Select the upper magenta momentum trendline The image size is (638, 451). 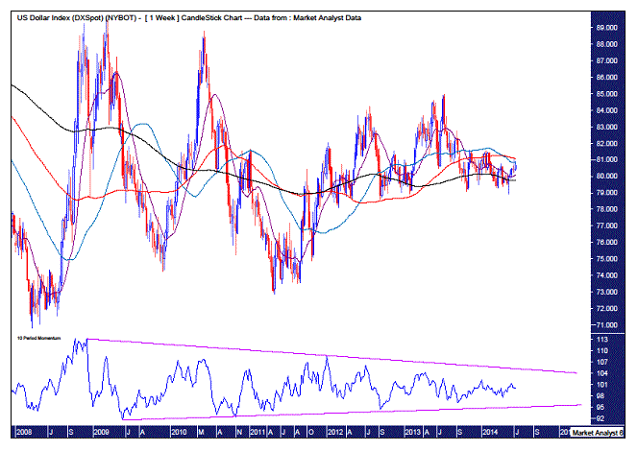point(331,355)
